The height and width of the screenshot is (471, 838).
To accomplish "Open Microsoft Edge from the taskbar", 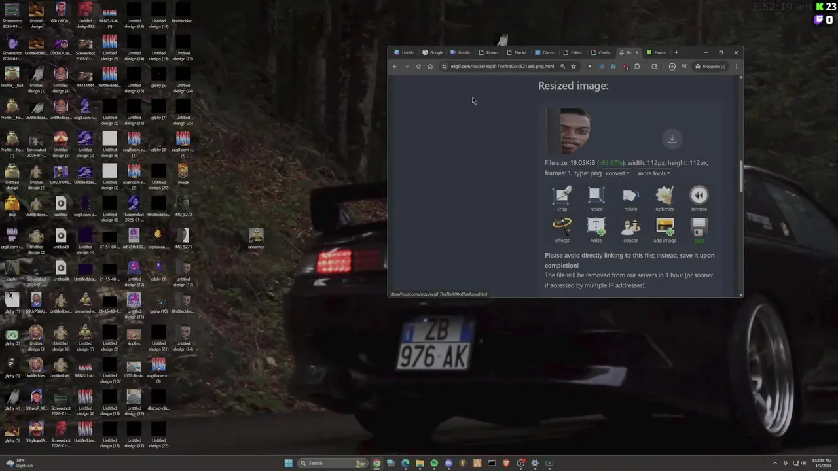I will (405, 463).
